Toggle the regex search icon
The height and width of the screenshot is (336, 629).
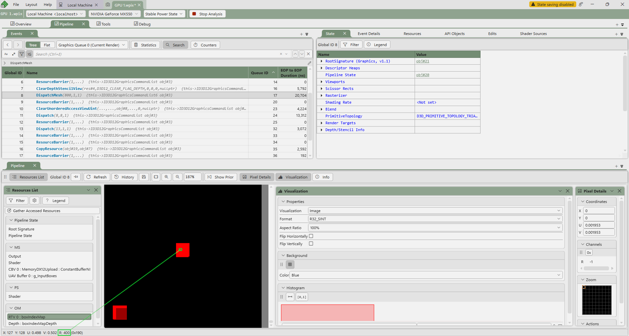(x=13, y=54)
